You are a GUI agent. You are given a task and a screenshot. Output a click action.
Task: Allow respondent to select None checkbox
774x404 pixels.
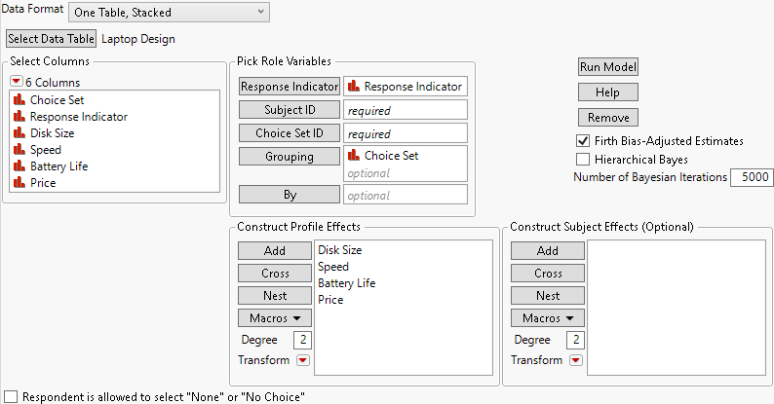coord(11,396)
